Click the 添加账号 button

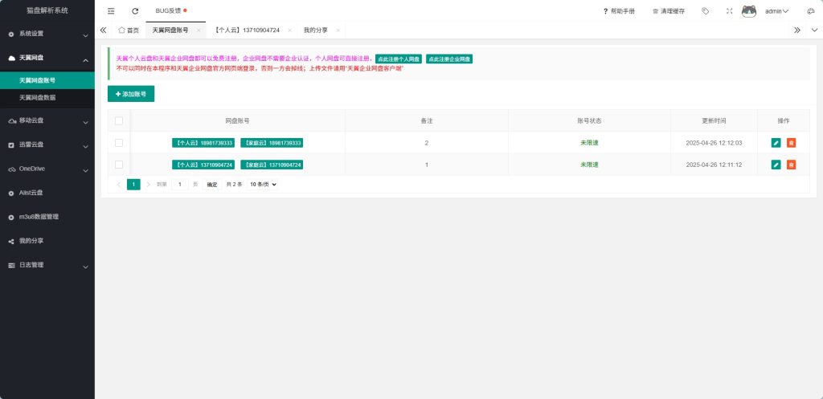click(131, 94)
